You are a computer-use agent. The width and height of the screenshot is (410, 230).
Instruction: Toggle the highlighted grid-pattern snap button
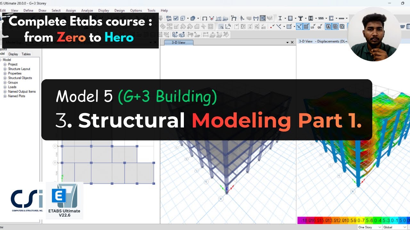click(x=306, y=27)
